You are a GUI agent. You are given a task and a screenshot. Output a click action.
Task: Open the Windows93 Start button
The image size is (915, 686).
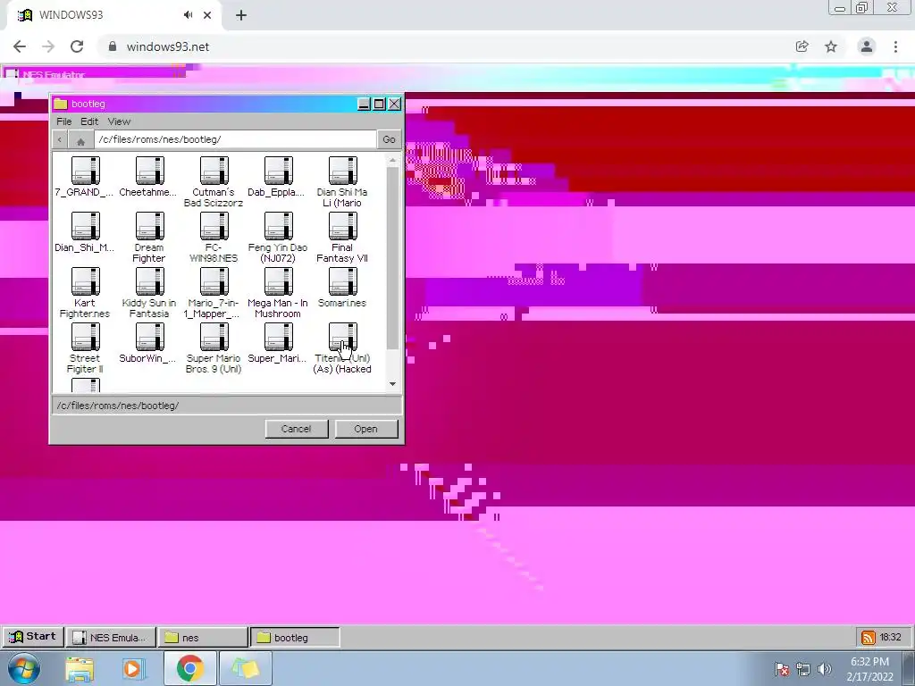33,637
